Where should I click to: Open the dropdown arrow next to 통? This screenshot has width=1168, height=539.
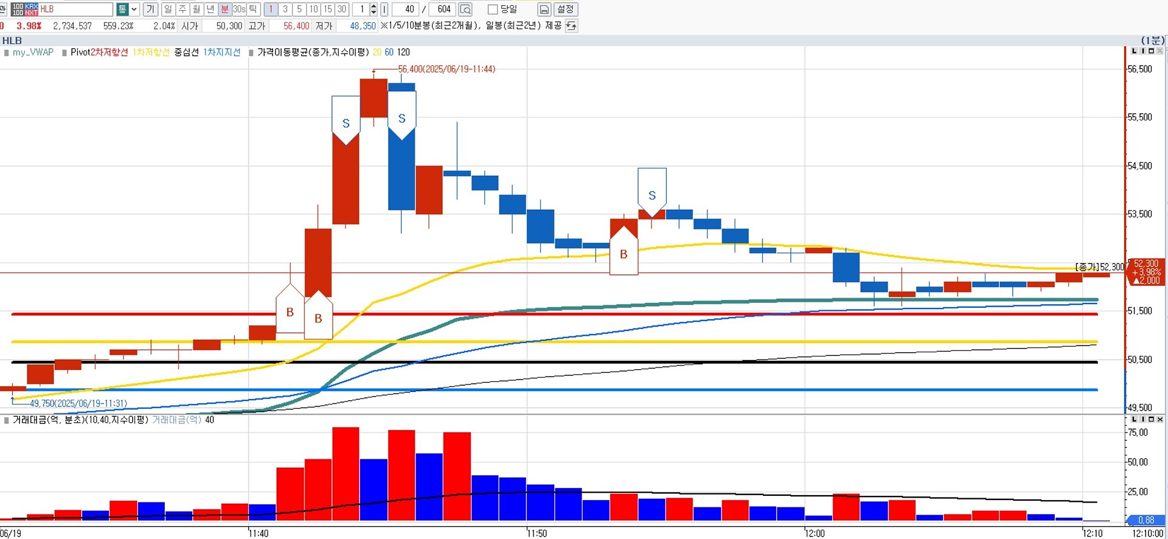pyautogui.click(x=134, y=9)
